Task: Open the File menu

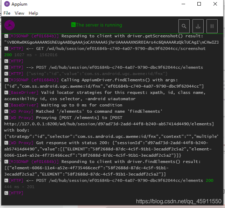Action: 7,13
